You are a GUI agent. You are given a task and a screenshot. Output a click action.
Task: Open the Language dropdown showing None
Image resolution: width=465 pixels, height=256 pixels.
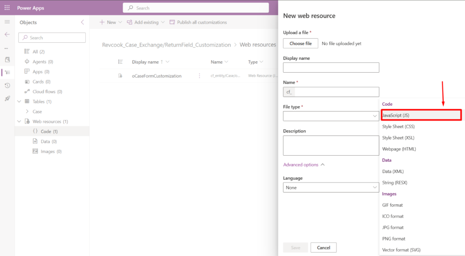point(331,187)
